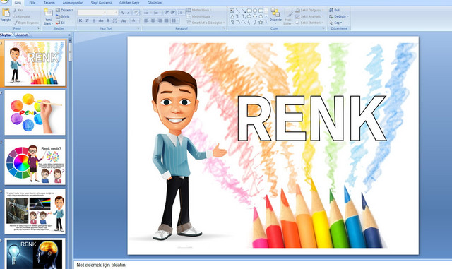This screenshot has width=452, height=269.
Task: Click the Biçim Boyacısı format painter
Action: tap(27, 23)
